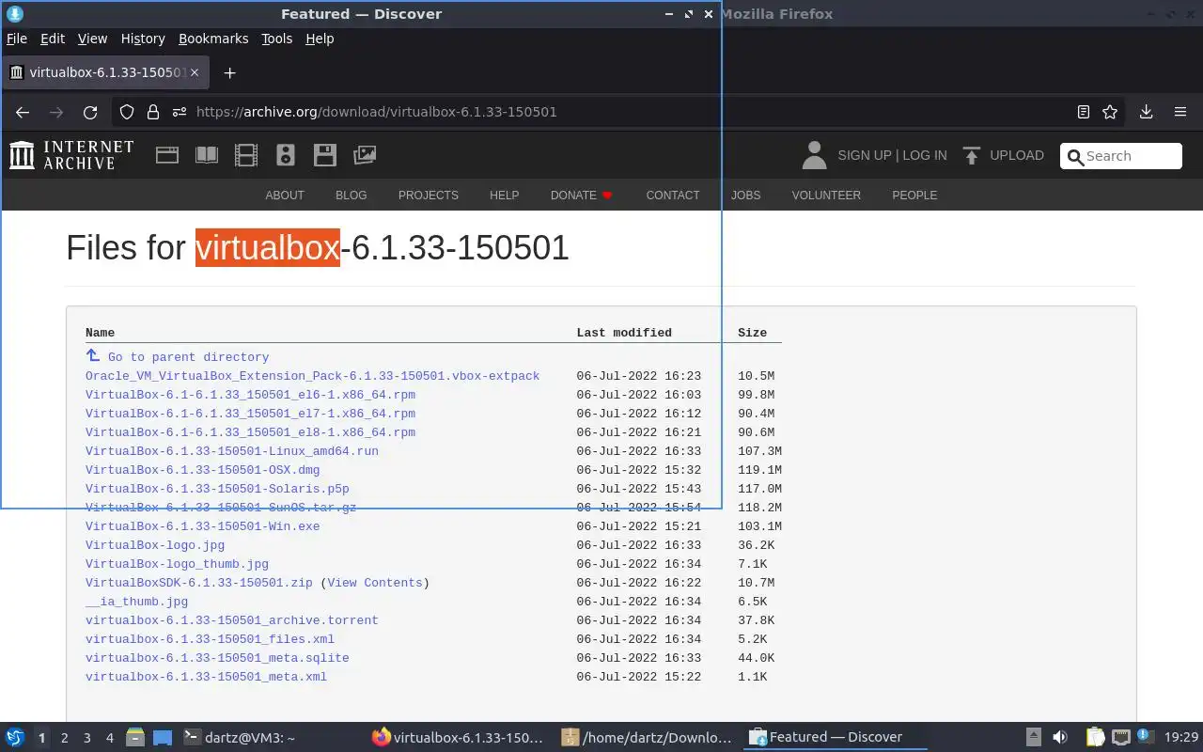1203x752 pixels.
Task: Open the Video film-strip icon
Action: 246,155
